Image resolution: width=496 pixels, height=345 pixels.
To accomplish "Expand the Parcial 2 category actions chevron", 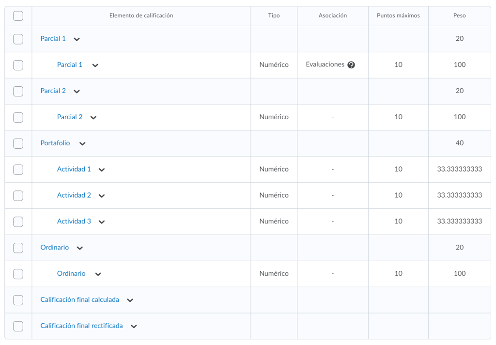I will pos(77,91).
